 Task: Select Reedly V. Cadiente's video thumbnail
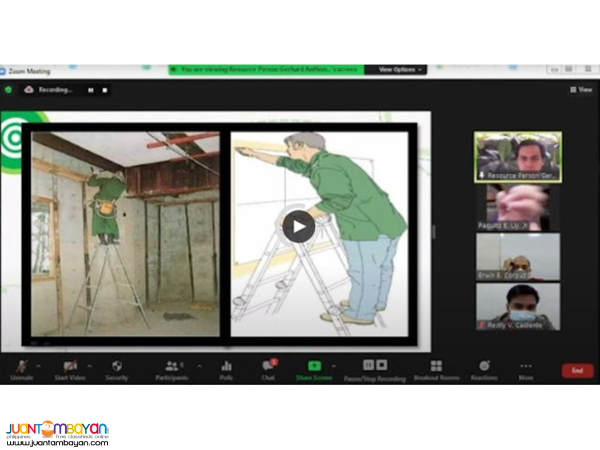click(x=517, y=307)
